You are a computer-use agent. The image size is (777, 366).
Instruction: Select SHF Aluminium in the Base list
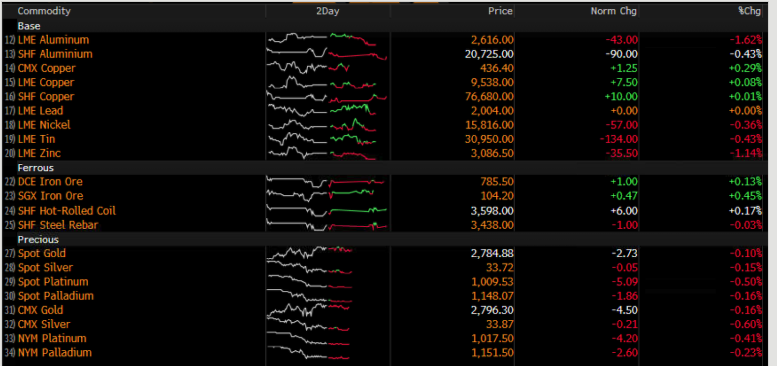(x=55, y=54)
